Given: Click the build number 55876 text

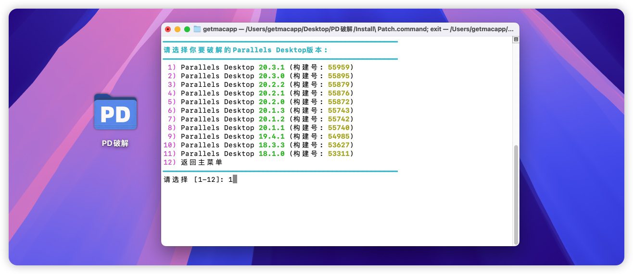Looking at the screenshot, I should (339, 93).
